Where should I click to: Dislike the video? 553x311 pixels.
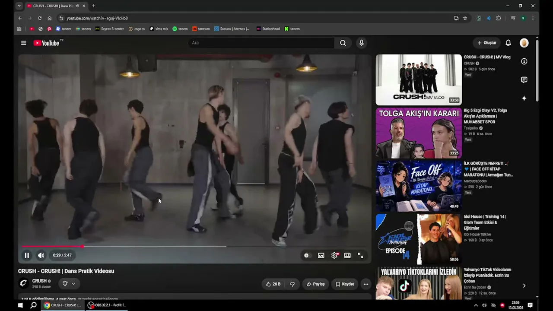(x=292, y=284)
